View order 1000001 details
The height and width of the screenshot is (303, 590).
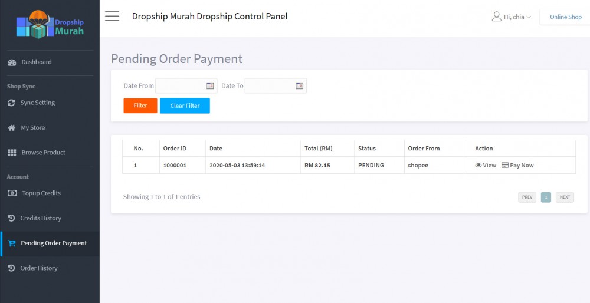coord(486,166)
